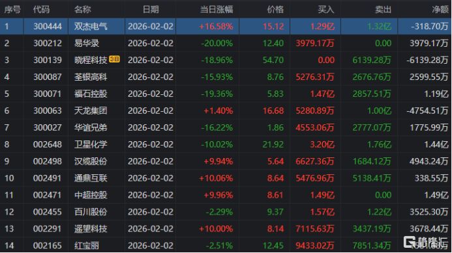
Task: Click the +16.58% change value
Action: click(x=216, y=27)
